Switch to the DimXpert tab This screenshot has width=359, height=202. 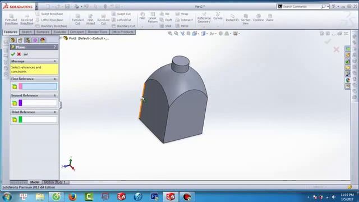click(x=77, y=32)
